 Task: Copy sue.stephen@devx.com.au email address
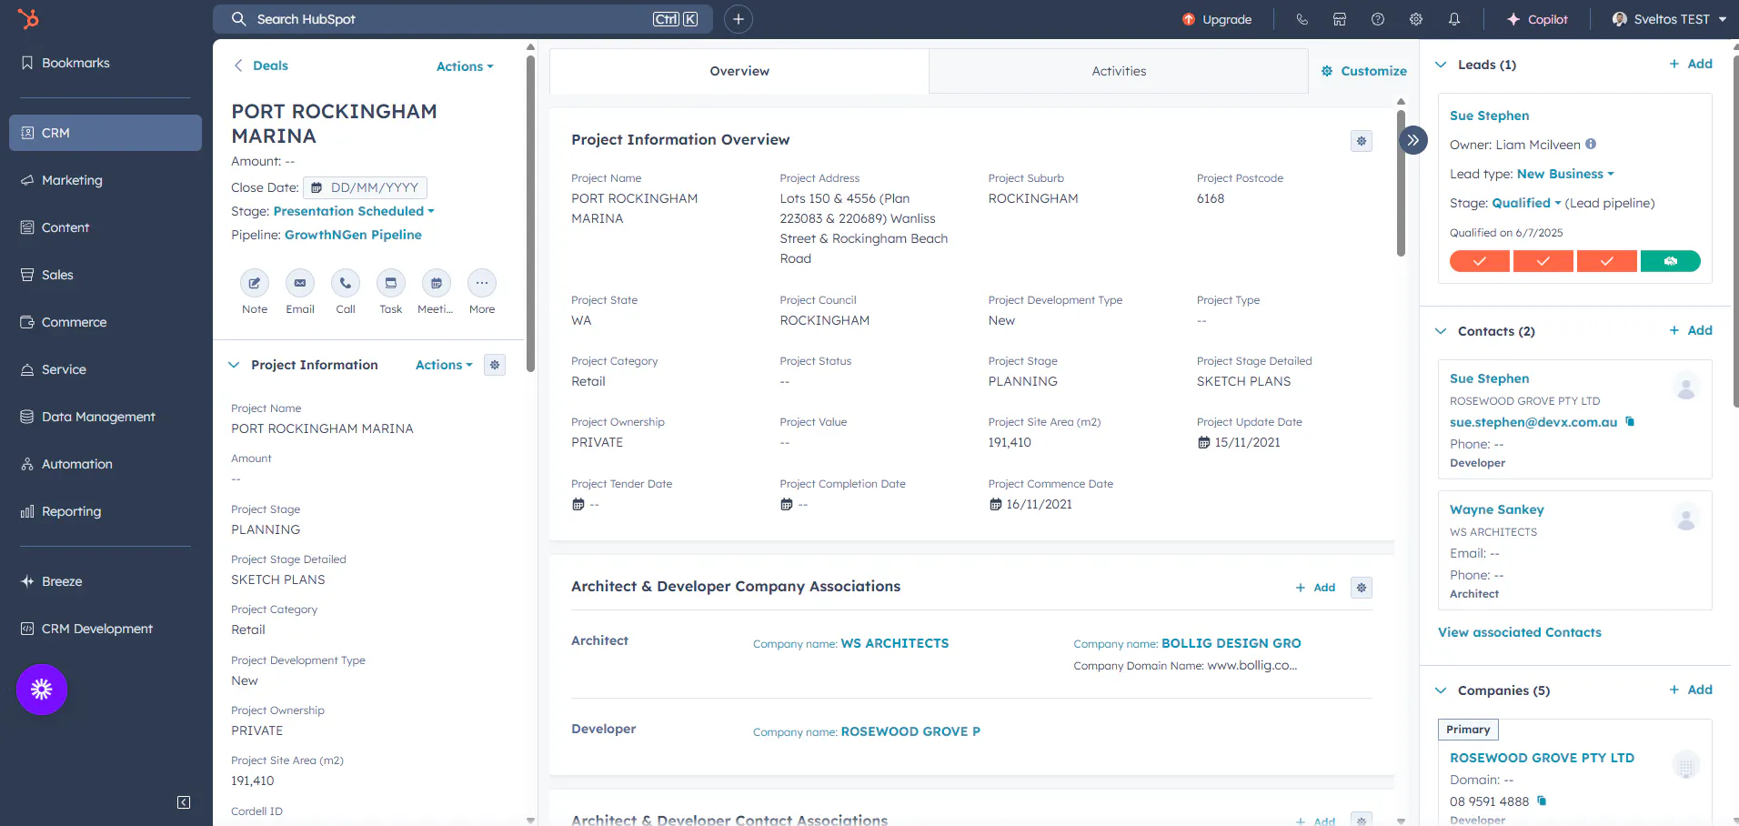point(1630,421)
